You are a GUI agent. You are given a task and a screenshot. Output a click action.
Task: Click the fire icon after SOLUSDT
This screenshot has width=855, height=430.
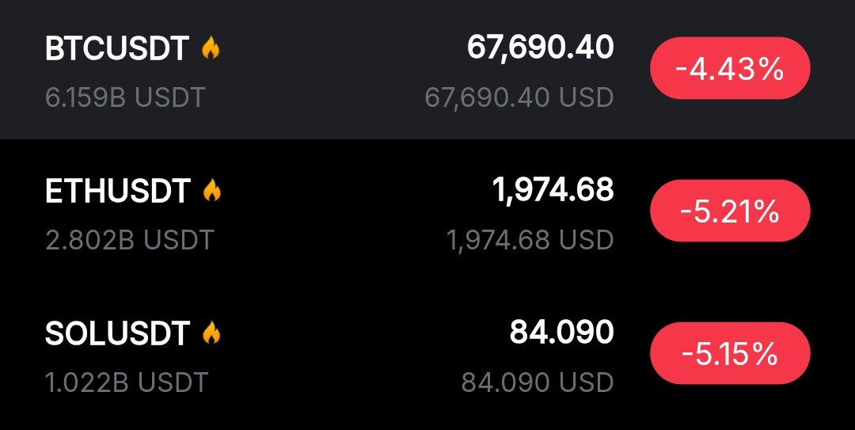point(211,333)
